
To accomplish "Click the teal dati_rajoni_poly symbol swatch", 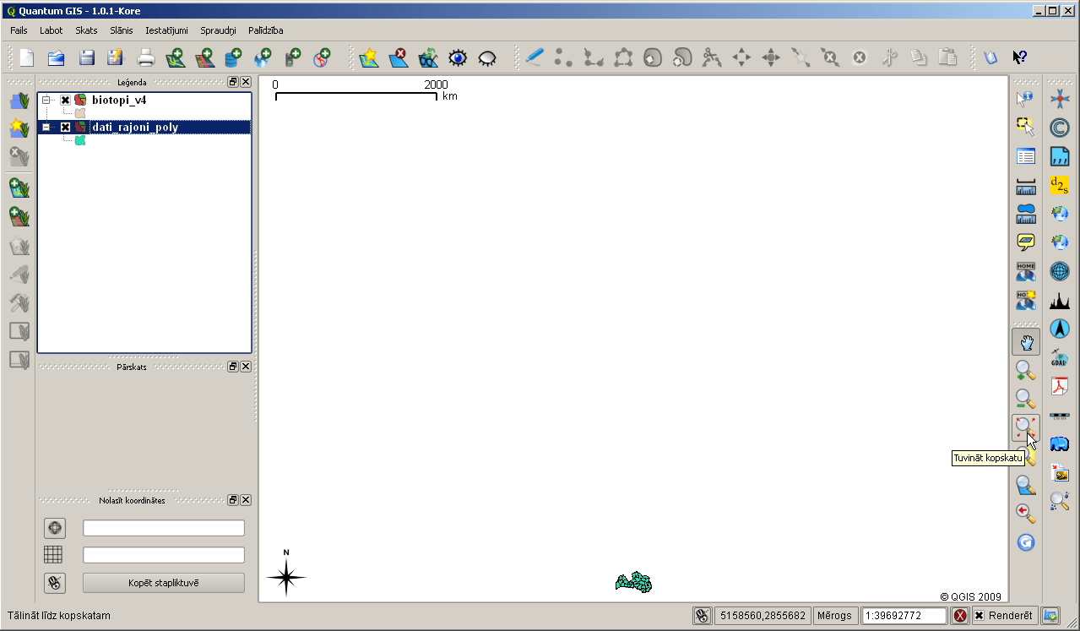I will pyautogui.click(x=80, y=140).
